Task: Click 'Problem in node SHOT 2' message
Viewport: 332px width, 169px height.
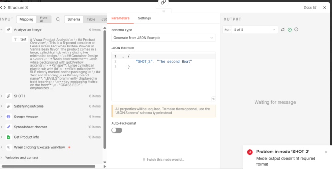Action: coord(283,152)
